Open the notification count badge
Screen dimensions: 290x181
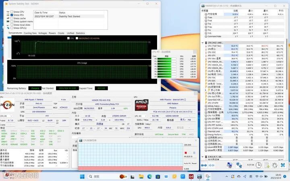tap(285, 177)
